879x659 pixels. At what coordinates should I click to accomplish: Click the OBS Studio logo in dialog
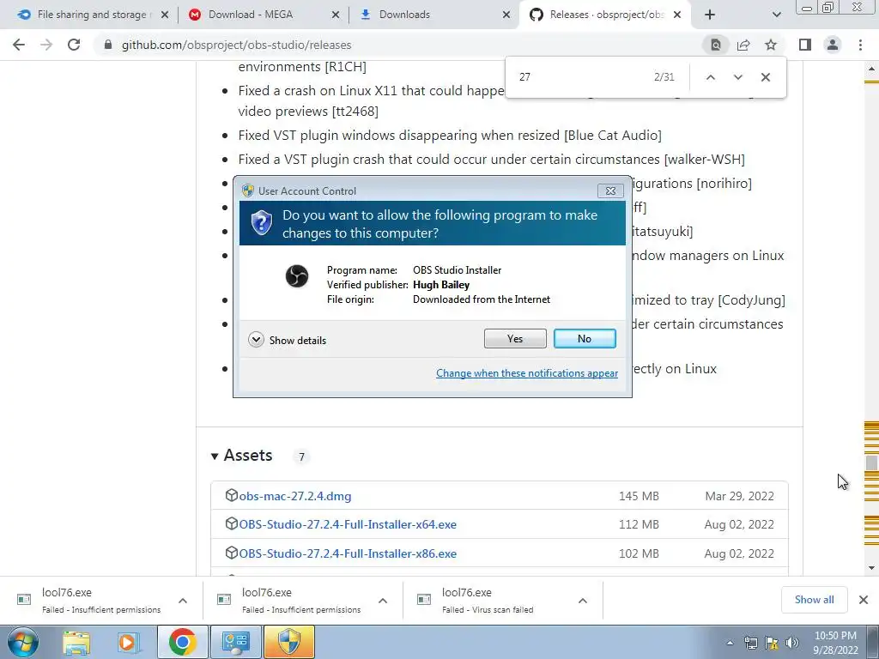pos(296,276)
